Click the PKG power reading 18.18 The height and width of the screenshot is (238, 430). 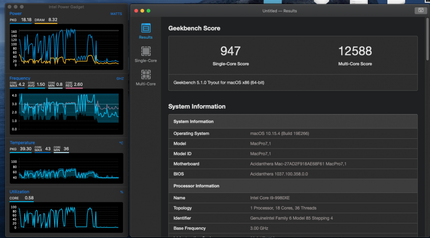[26, 20]
